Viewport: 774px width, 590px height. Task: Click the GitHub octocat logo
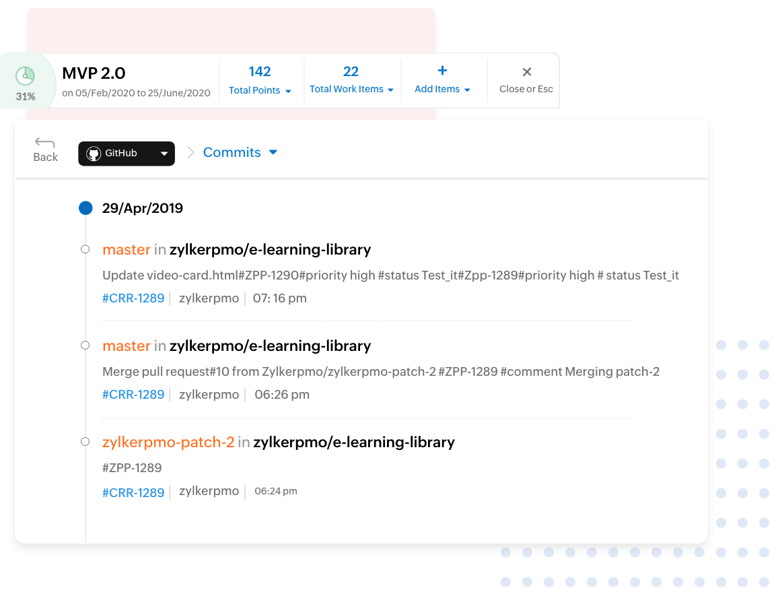click(x=94, y=154)
